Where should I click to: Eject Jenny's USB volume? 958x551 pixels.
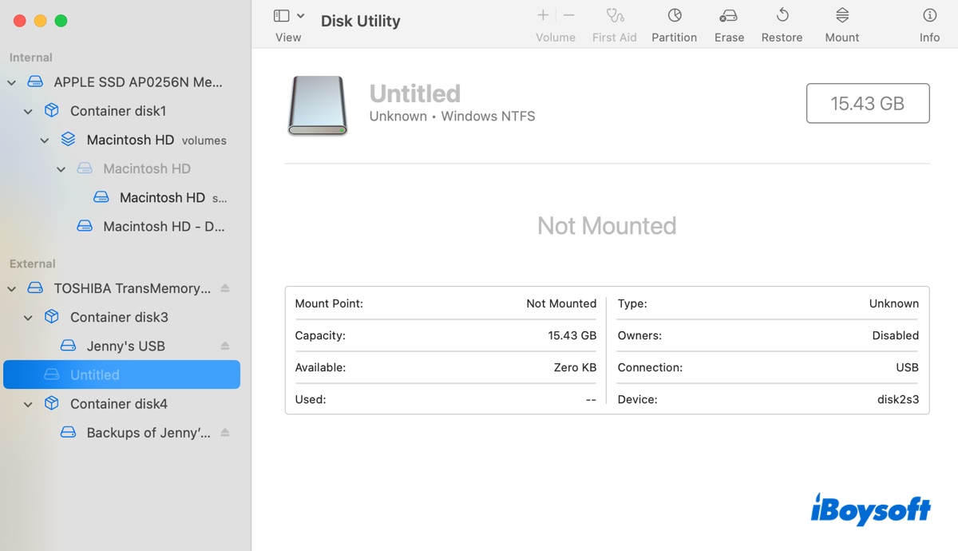point(224,345)
